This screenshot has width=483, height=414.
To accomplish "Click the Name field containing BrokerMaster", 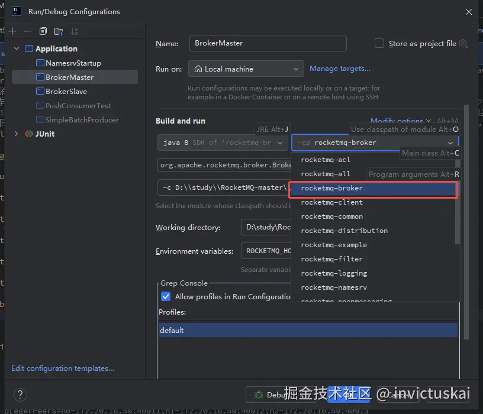I will click(268, 43).
